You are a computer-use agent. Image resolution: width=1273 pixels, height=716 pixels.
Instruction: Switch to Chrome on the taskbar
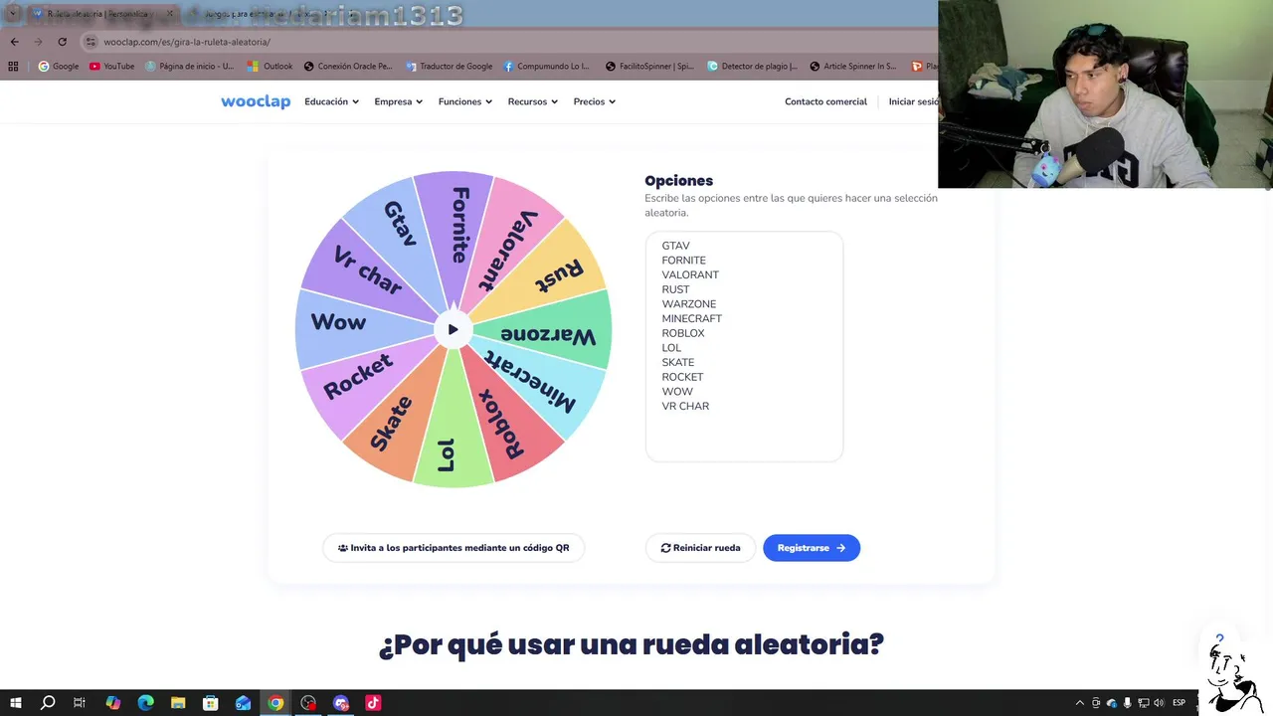pos(275,703)
